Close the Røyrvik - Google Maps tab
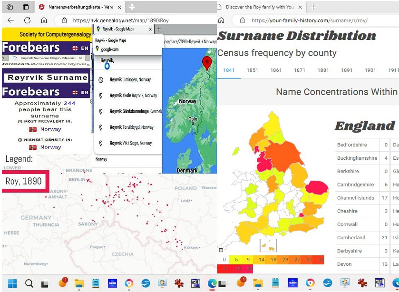 point(150,29)
